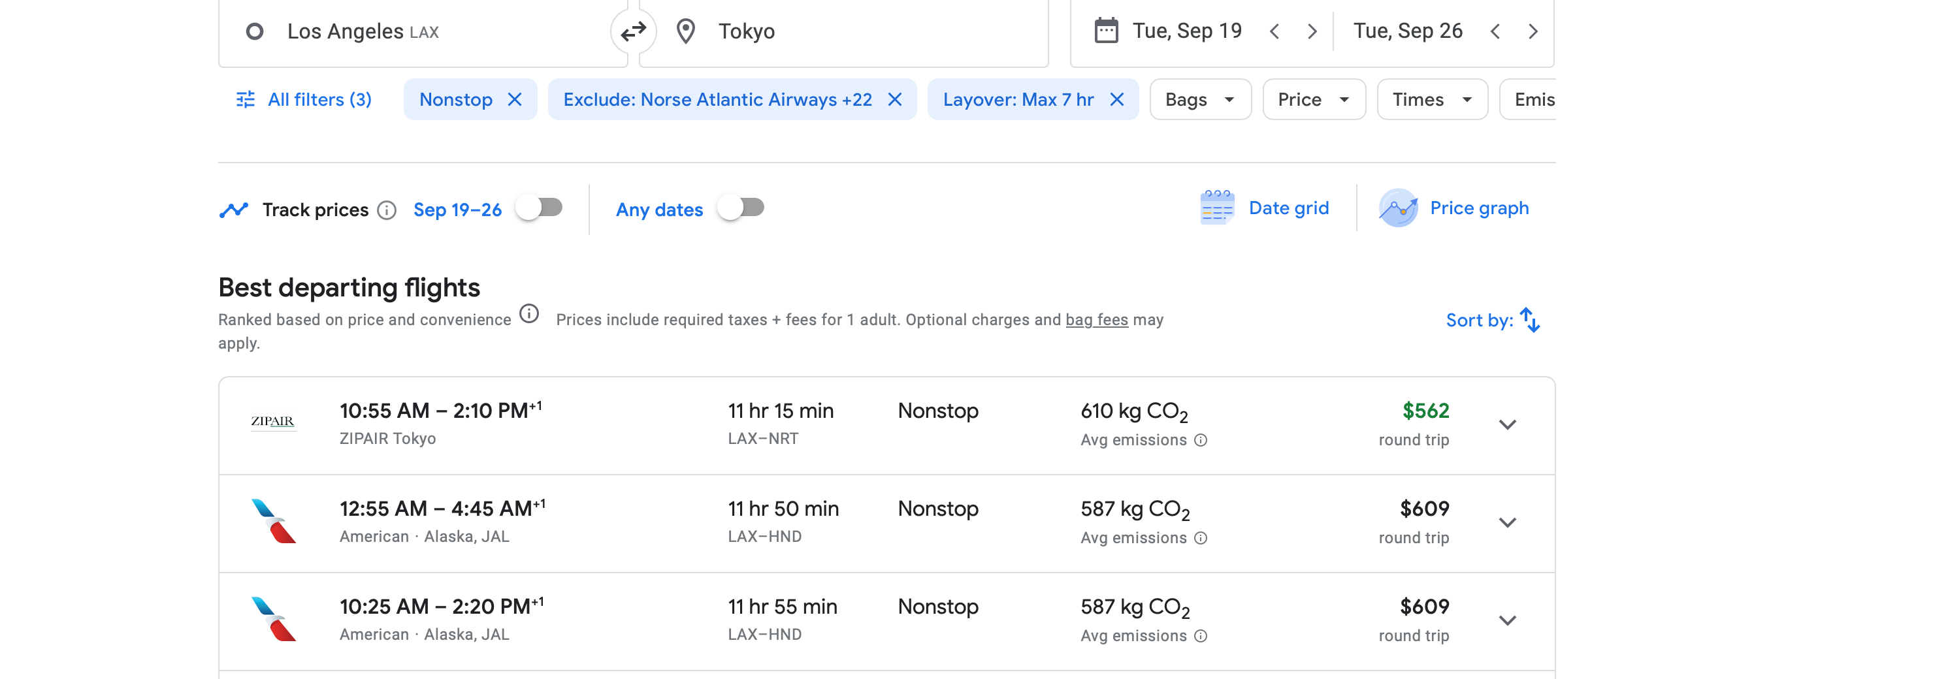Expand the Times filter dropdown
This screenshot has width=1948, height=679.
(1431, 100)
